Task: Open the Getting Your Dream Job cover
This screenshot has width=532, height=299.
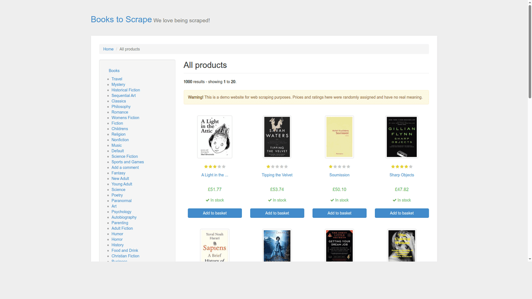Action: point(339,245)
